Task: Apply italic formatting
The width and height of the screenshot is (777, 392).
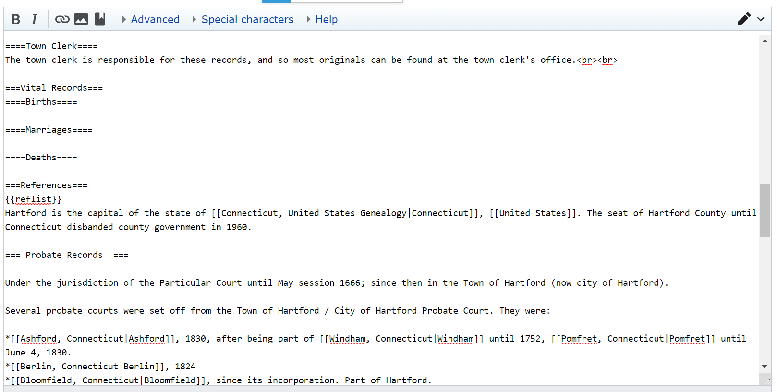Action: point(34,19)
